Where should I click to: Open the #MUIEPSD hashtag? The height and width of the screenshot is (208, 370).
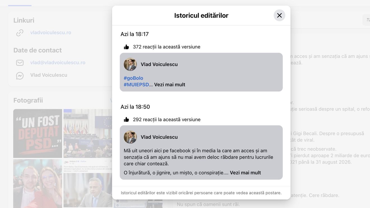tap(137, 85)
